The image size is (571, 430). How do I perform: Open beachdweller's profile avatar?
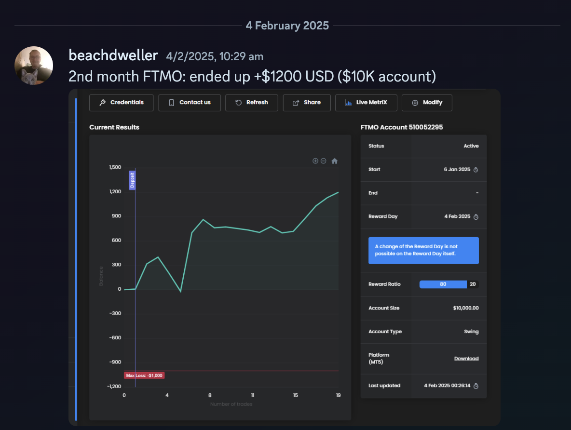34,66
